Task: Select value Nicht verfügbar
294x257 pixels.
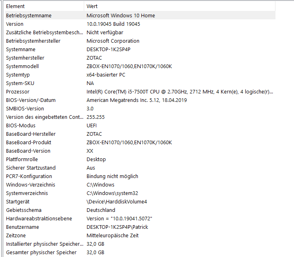Action: pyautogui.click(x=105, y=33)
